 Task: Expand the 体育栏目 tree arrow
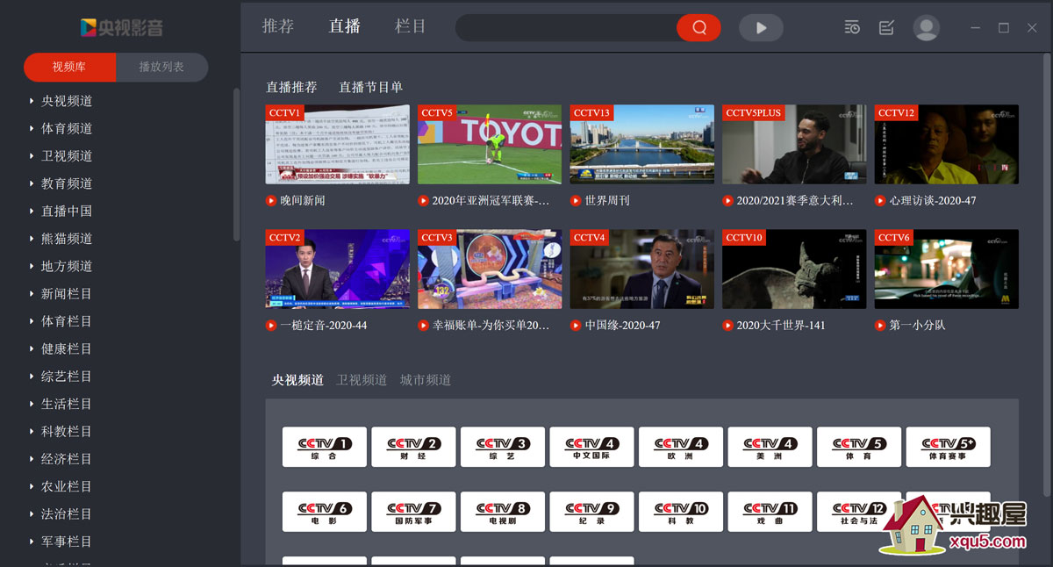pos(32,321)
